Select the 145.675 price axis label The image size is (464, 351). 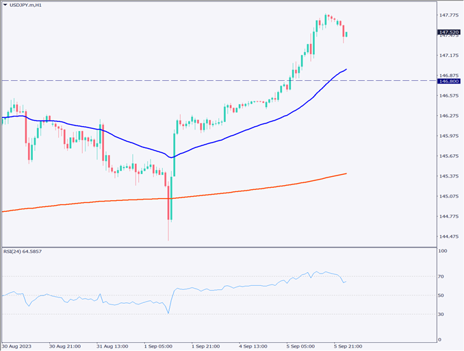[x=449, y=156]
